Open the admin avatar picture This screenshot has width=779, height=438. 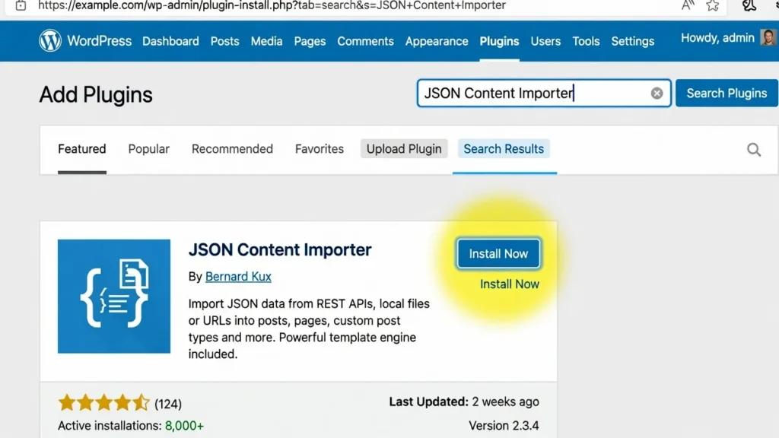(x=768, y=38)
